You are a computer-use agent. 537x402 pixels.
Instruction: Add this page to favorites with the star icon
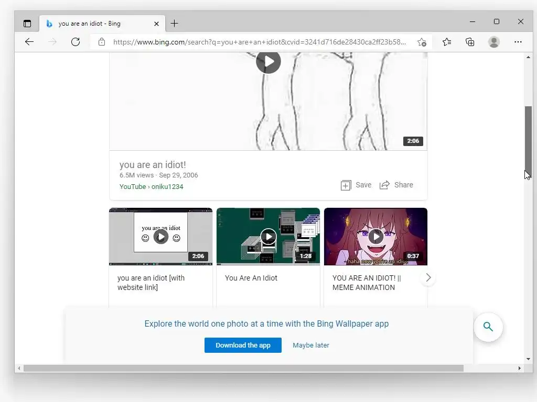coord(422,42)
